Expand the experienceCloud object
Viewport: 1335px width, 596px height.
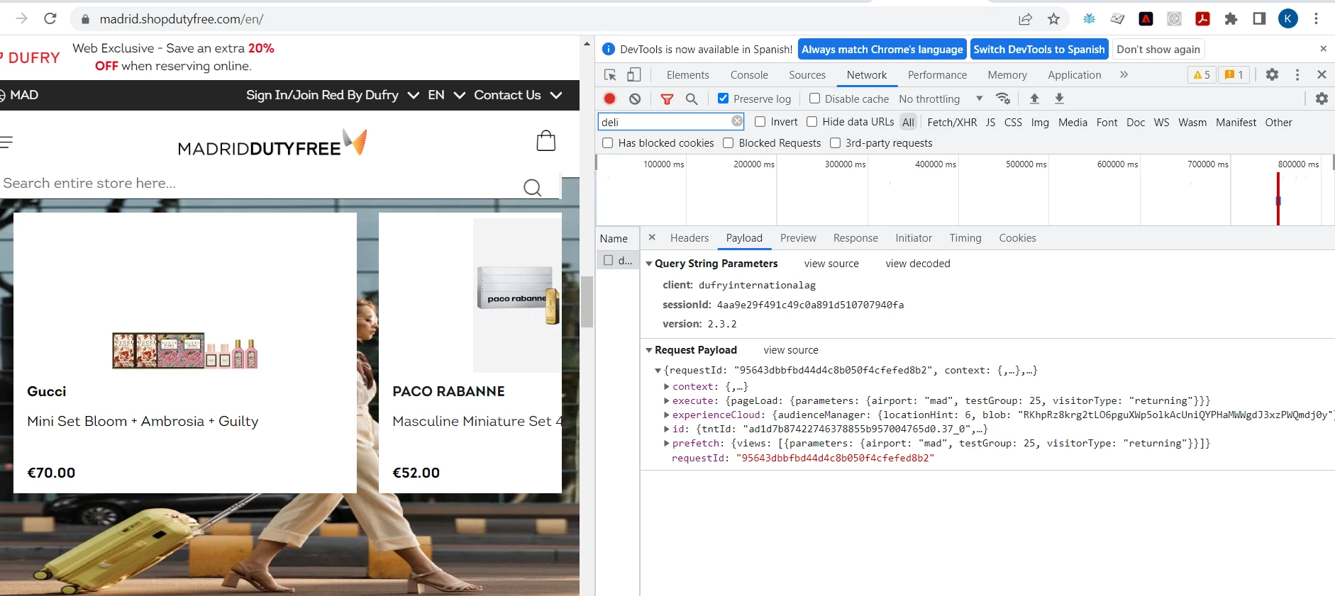667,415
